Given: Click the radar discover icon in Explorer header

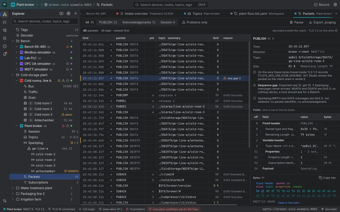Looking at the screenshot, I should (x=69, y=14).
